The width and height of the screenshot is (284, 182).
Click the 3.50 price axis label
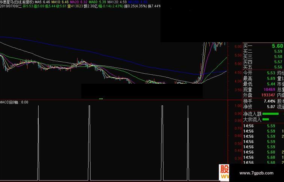point(238,90)
